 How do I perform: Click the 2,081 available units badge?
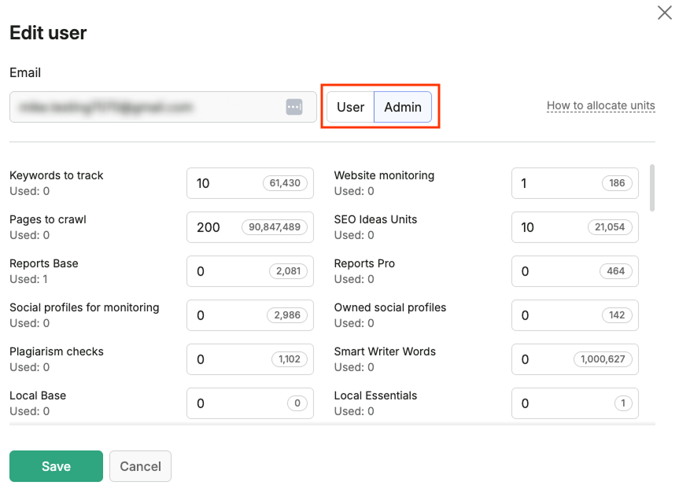click(289, 271)
